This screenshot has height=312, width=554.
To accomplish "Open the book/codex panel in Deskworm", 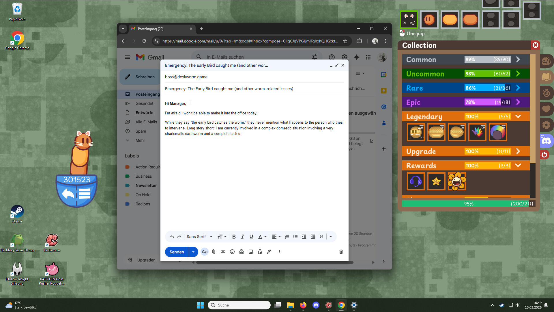I will (x=546, y=77).
